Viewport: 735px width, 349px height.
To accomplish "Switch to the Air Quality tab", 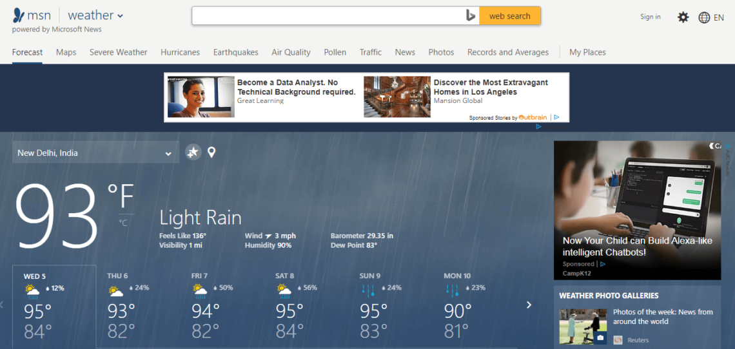I will click(291, 52).
